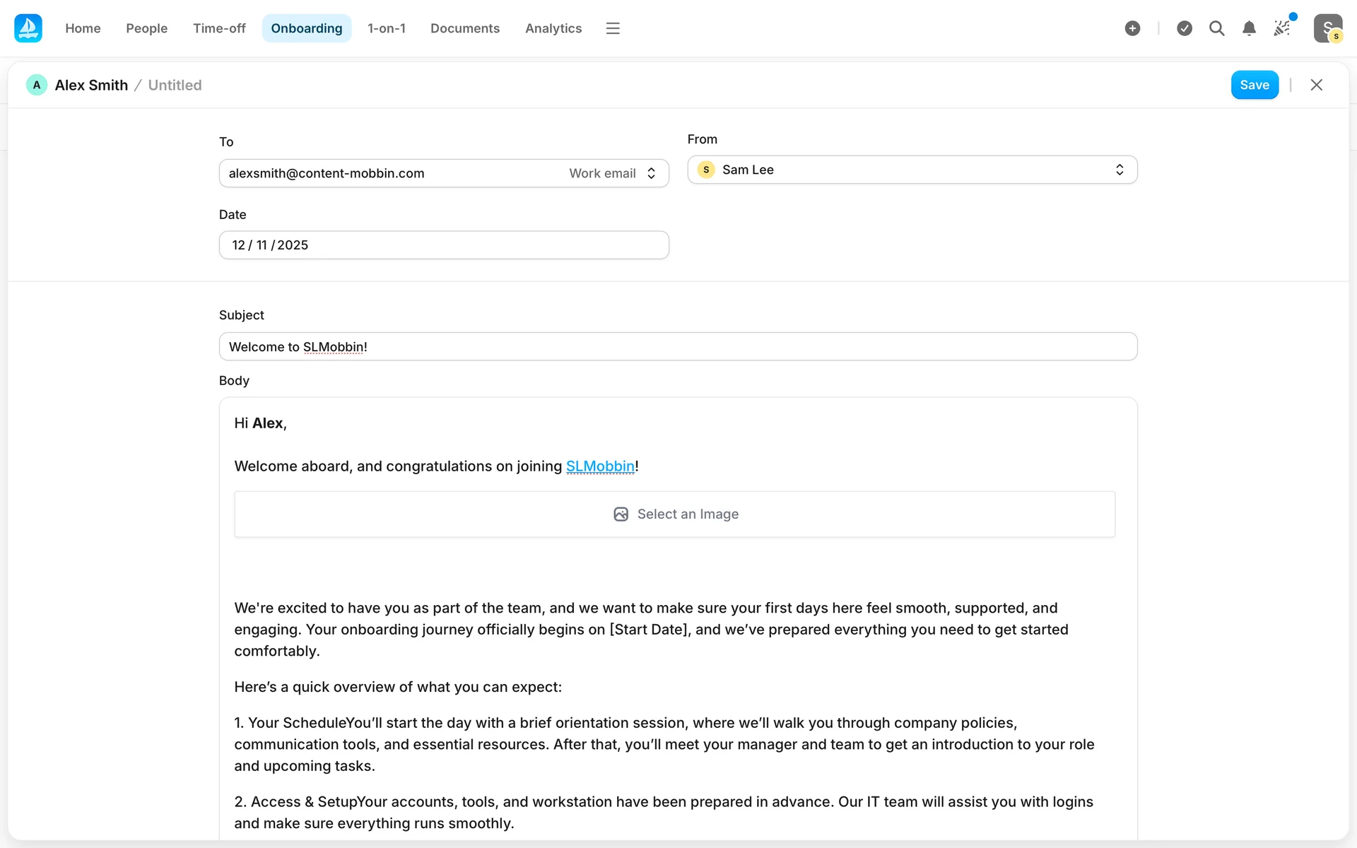Click the plus add icon

pos(1132,28)
